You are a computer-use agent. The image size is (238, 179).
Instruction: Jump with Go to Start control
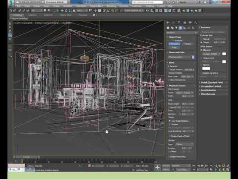click(x=194, y=166)
